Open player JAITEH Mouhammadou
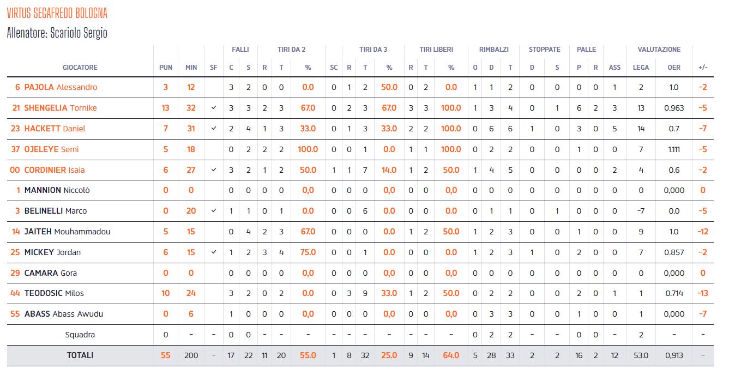Viewport: 729px width, 381px height. 67,232
